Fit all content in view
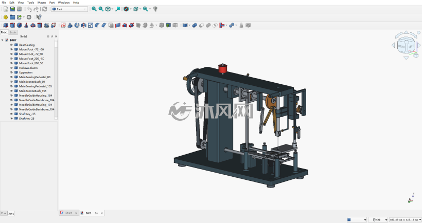This screenshot has height=223, width=422. (94, 9)
